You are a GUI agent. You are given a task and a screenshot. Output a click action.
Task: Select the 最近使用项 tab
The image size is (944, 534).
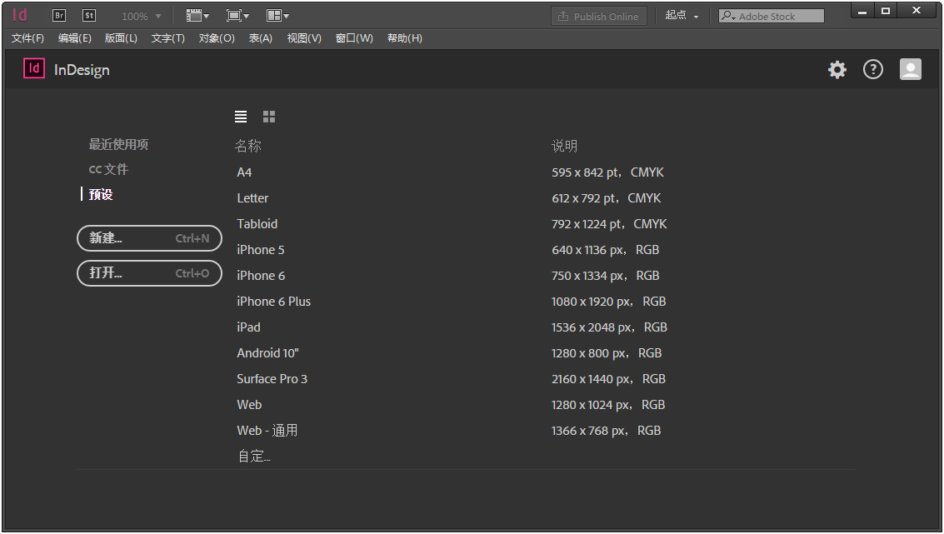point(118,144)
